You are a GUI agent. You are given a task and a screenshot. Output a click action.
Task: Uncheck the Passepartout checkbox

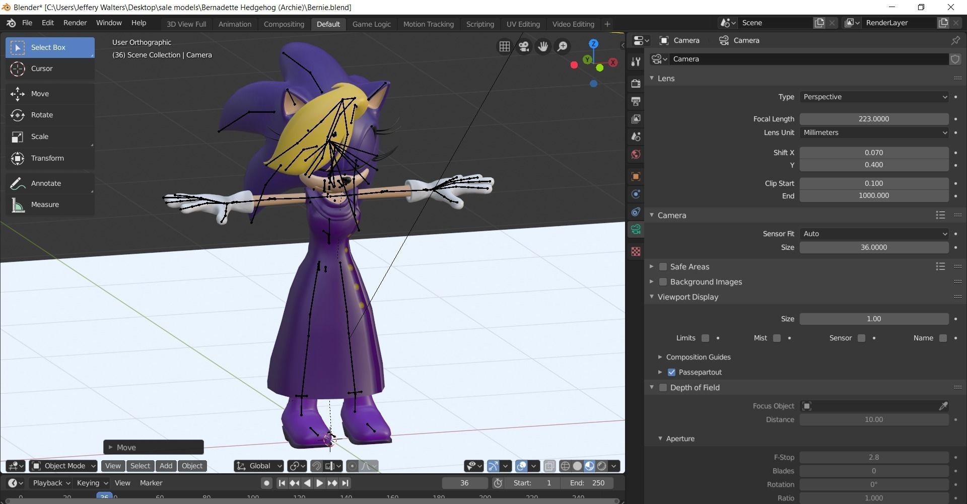pyautogui.click(x=672, y=373)
